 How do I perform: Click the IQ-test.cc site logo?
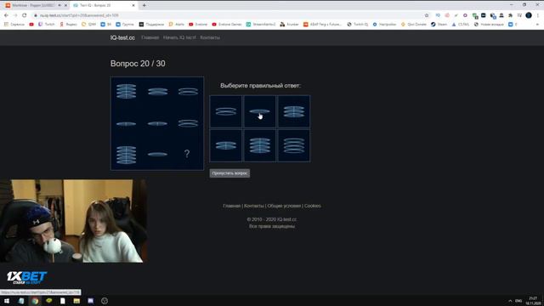122,37
